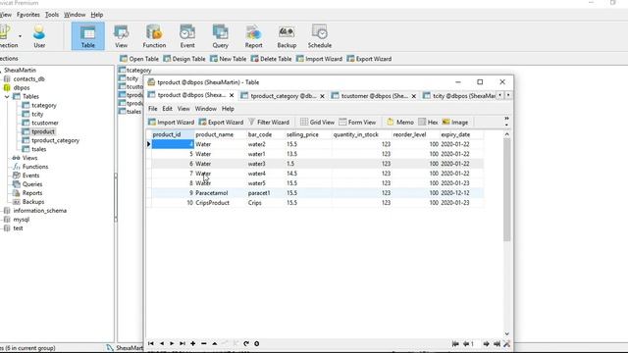Switch to Grid View

pos(317,122)
